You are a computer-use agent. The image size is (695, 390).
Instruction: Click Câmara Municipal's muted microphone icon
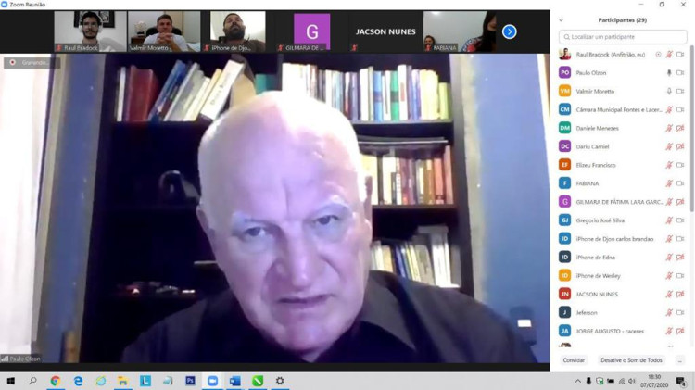669,109
